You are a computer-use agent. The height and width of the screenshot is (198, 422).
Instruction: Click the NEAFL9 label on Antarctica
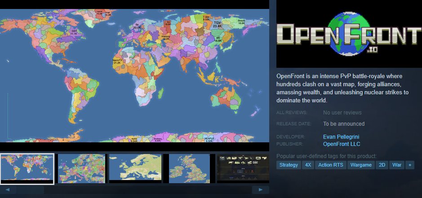pyautogui.click(x=209, y=139)
